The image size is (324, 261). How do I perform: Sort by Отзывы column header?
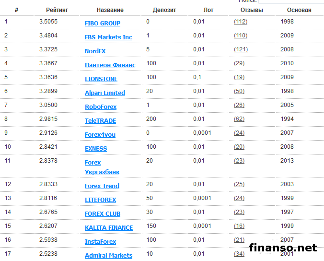coord(252,10)
